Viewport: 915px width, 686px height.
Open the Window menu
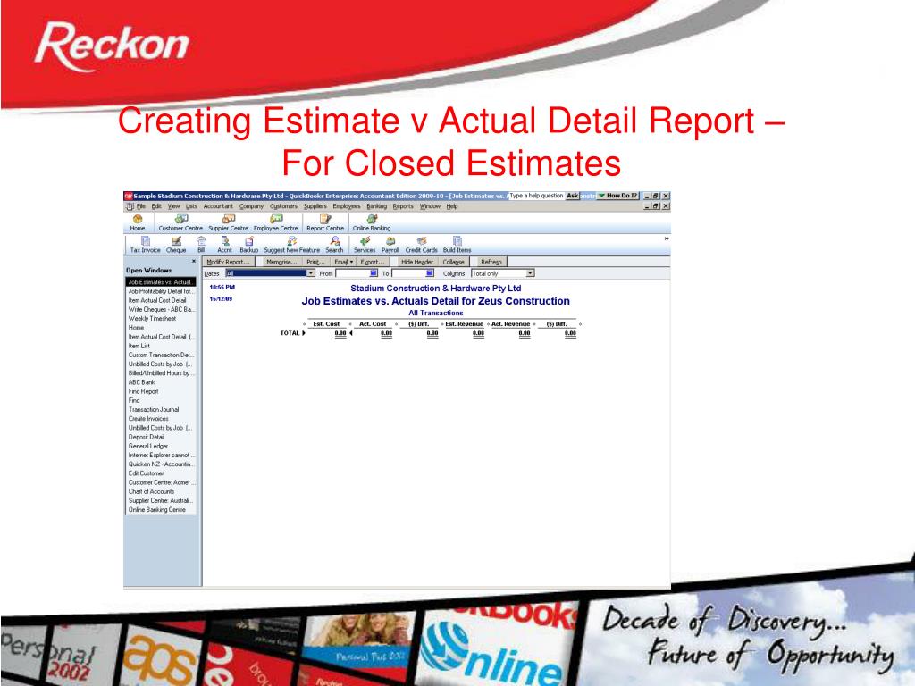430,206
